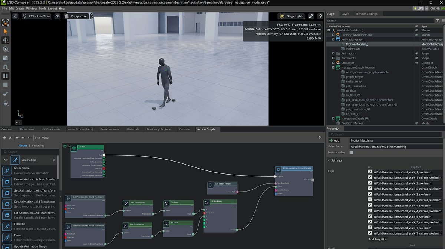Toggle visibility of World (defaultPrim)

[417, 30]
